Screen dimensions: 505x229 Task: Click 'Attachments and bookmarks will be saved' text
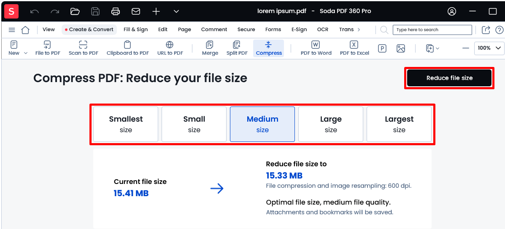coord(330,212)
